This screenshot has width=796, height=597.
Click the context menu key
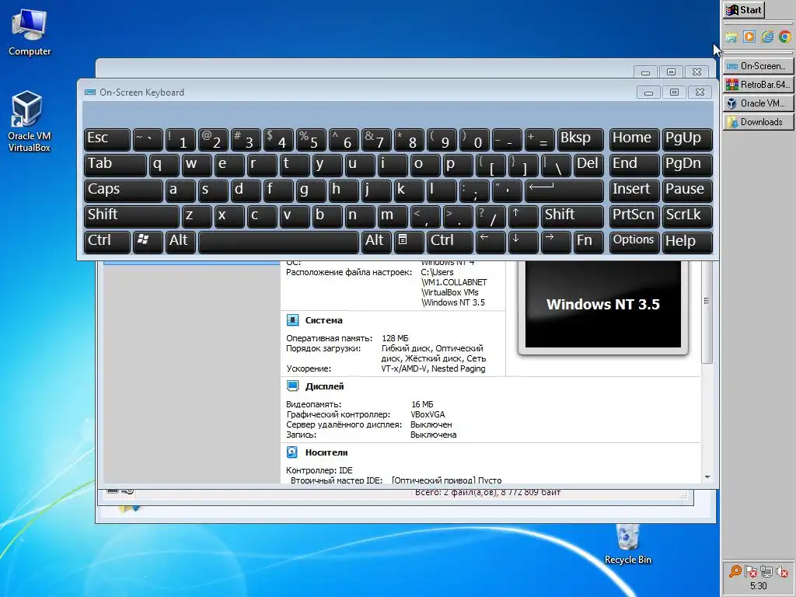click(x=409, y=242)
